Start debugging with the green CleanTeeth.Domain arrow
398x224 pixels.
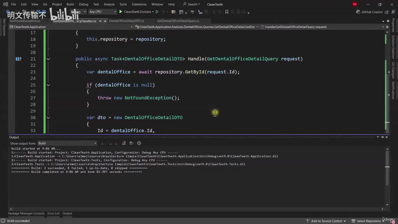click(121, 12)
